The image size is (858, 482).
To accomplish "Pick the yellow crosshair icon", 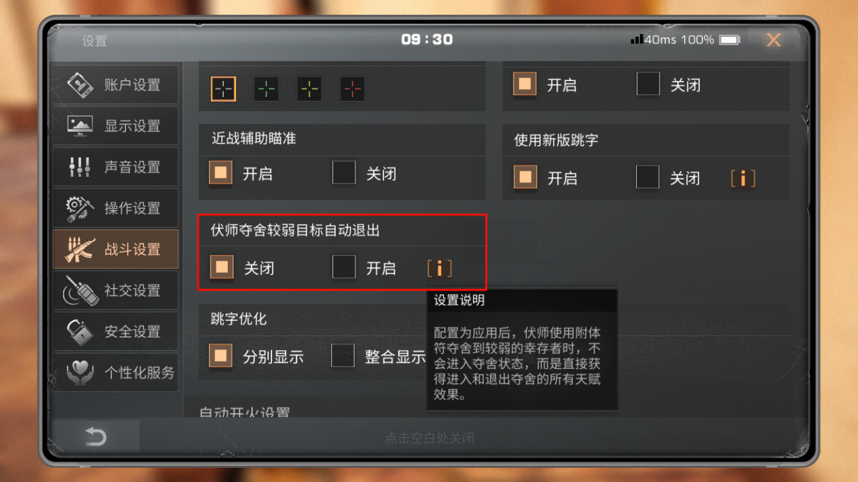I will 309,88.
